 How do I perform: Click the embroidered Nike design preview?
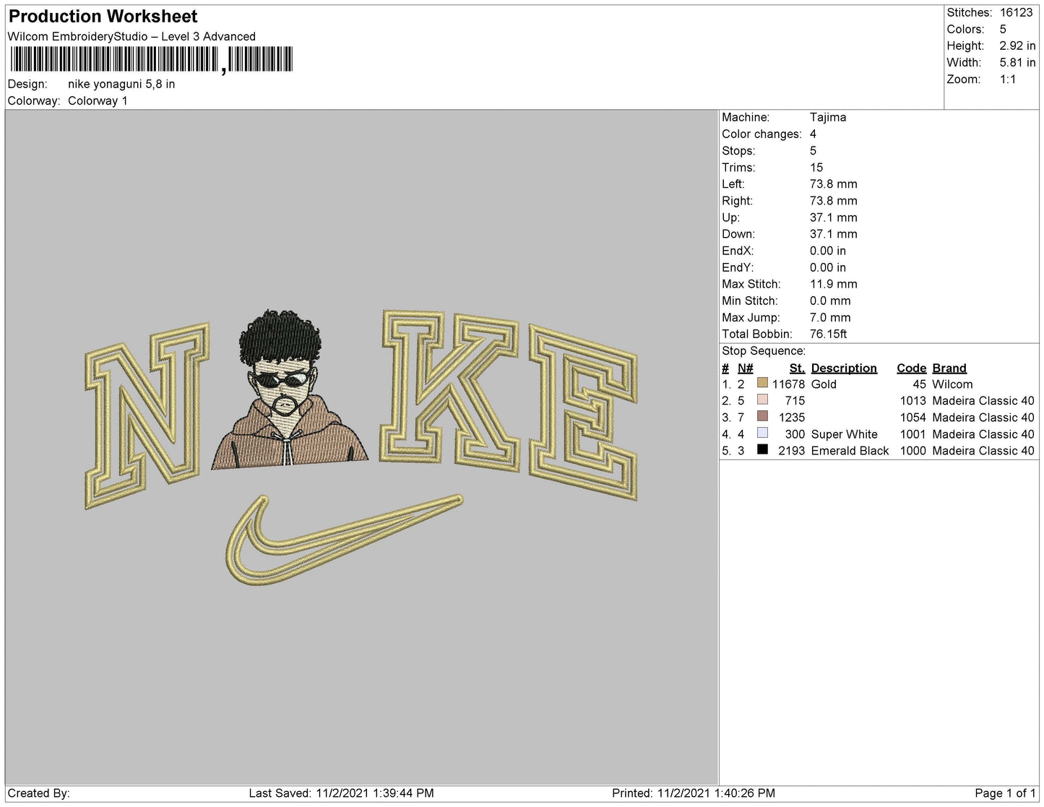tap(361, 446)
